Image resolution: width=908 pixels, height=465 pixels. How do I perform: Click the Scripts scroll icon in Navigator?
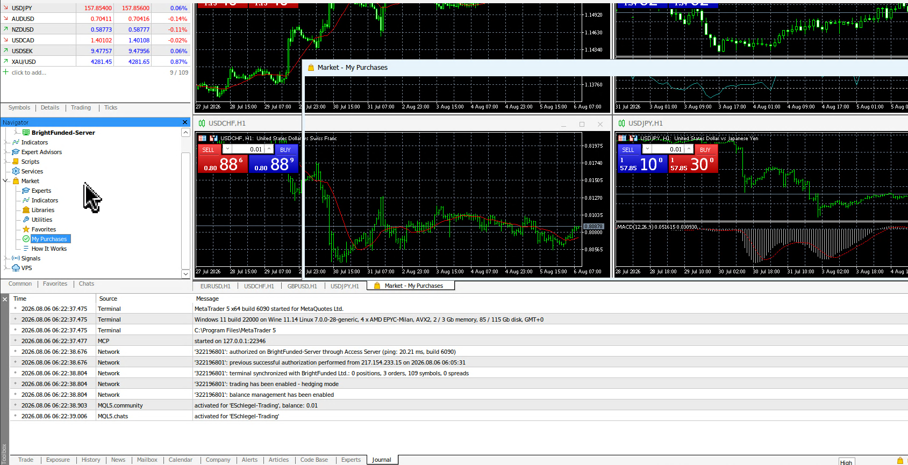(x=16, y=162)
